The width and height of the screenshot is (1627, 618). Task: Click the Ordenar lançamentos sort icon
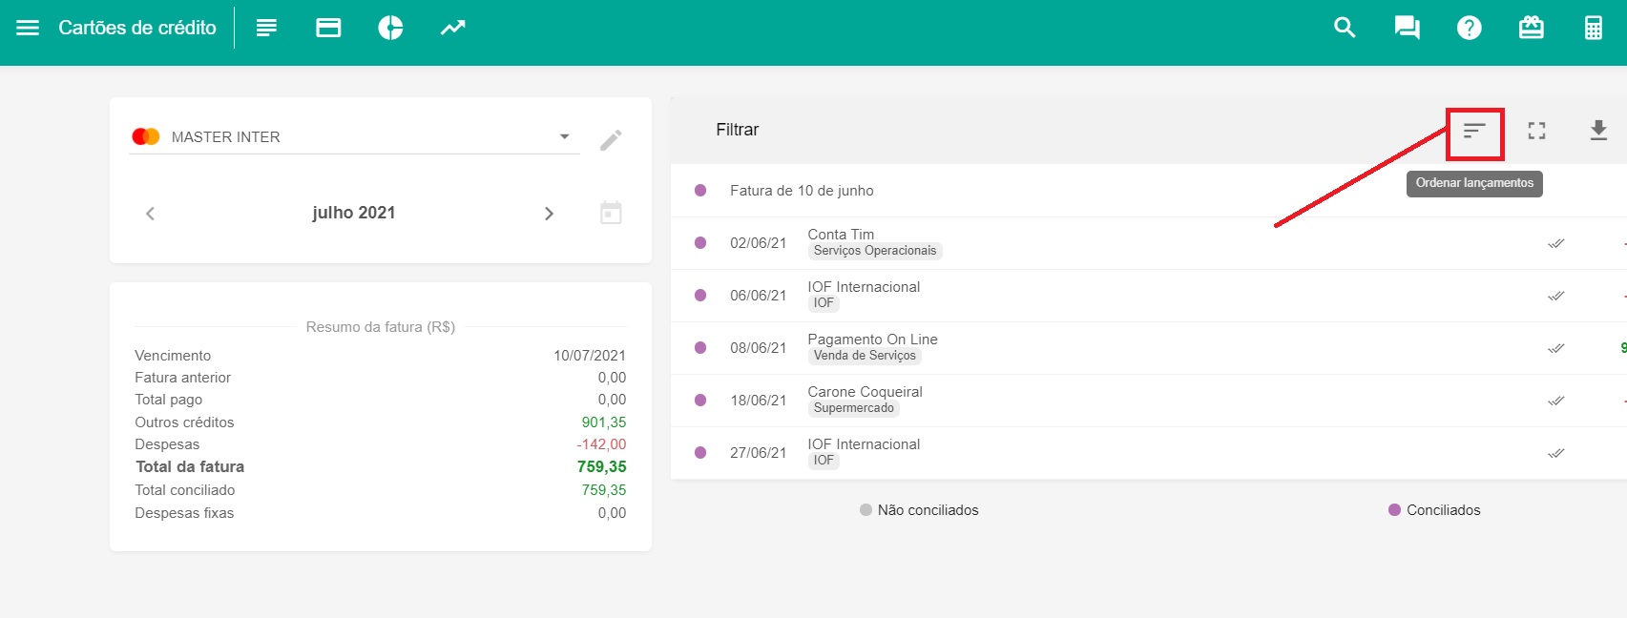coord(1474,131)
